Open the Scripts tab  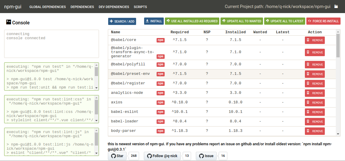tap(140, 7)
